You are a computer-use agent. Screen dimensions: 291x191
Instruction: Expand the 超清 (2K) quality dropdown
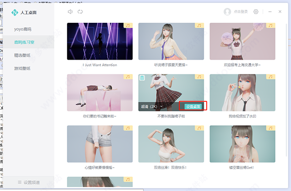(152, 107)
